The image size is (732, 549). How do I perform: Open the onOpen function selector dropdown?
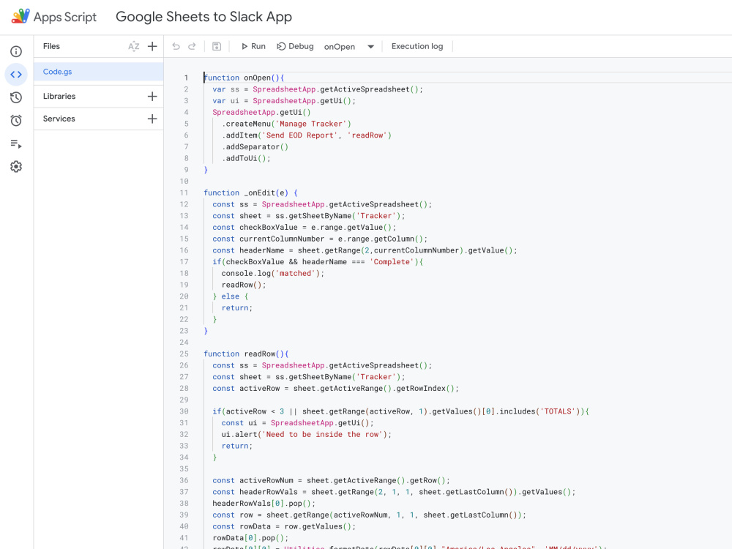point(349,47)
